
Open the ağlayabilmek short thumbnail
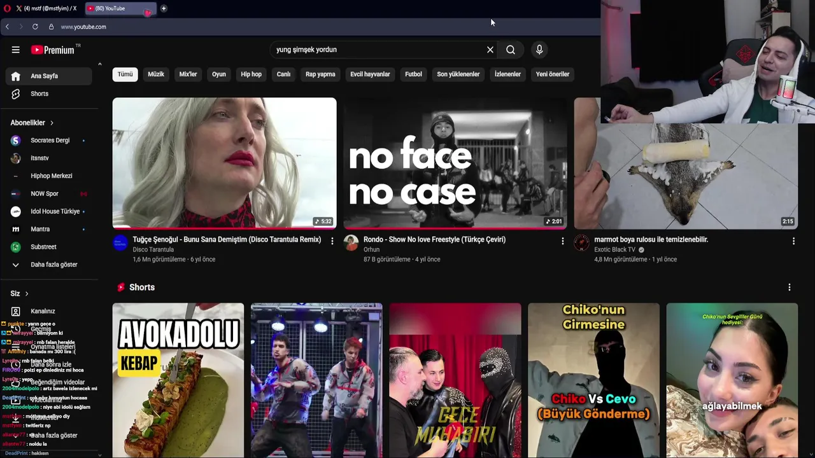tap(732, 380)
